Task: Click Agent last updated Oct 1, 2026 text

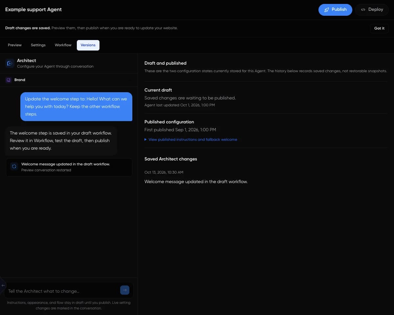Action: pyautogui.click(x=180, y=105)
